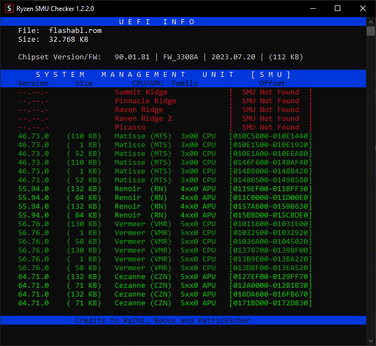
Task: Click offset 0157A600-0159B630
Action: click(271, 207)
